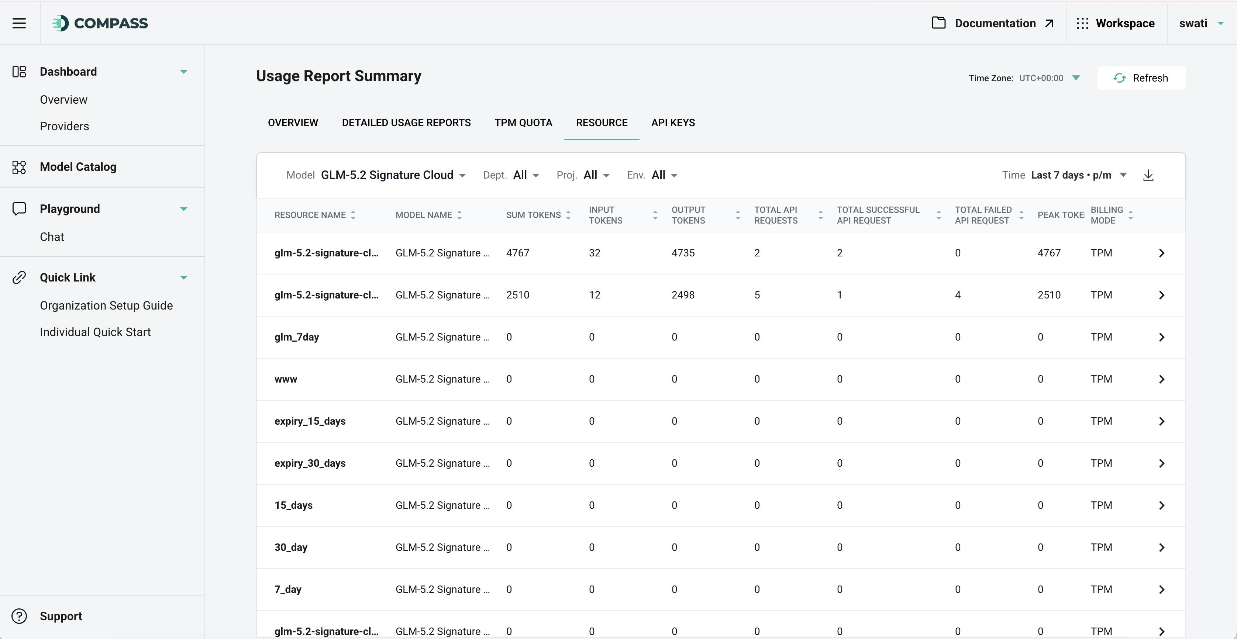Open details arrow for 7_day row

pos(1162,590)
